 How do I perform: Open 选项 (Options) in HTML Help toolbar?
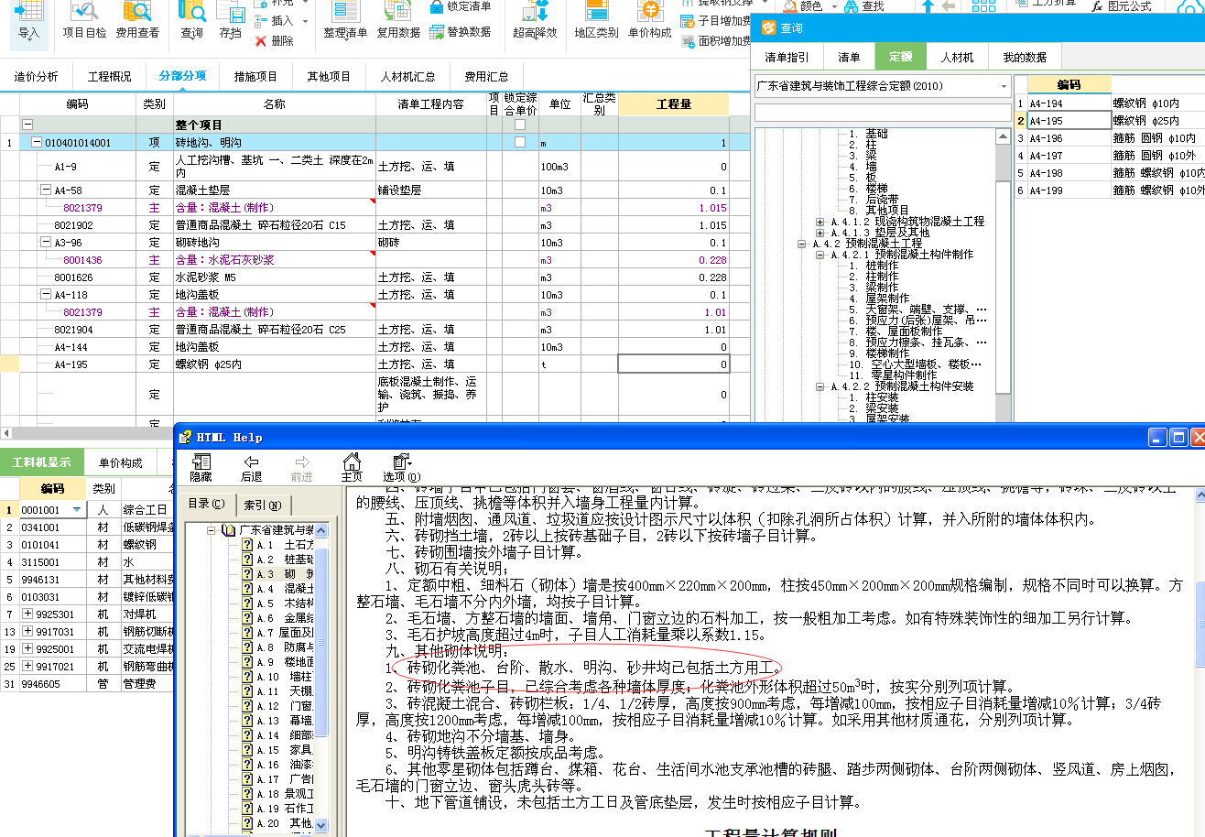click(x=401, y=468)
